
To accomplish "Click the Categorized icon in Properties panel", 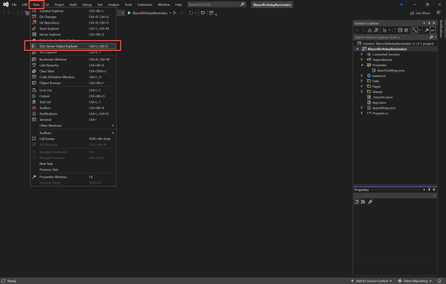I will coord(357,202).
